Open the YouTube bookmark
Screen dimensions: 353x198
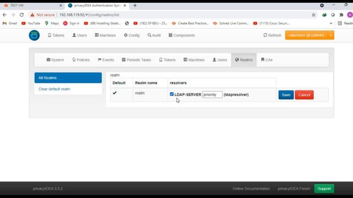(x=31, y=23)
